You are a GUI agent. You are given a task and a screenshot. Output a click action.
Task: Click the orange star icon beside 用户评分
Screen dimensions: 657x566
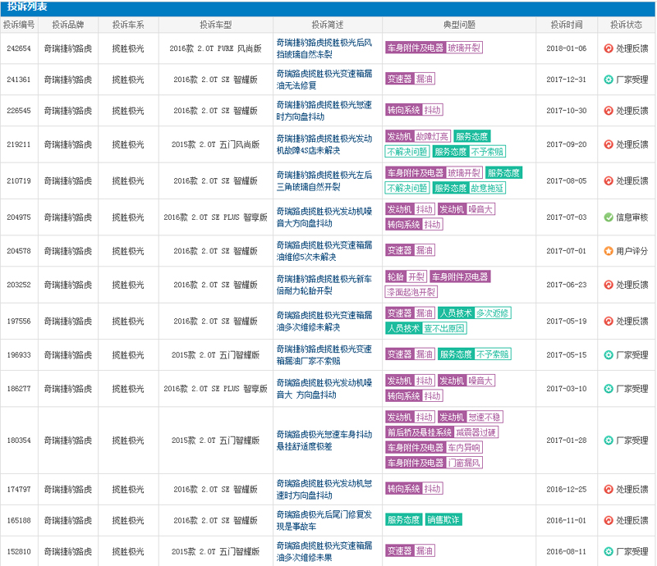pos(609,251)
